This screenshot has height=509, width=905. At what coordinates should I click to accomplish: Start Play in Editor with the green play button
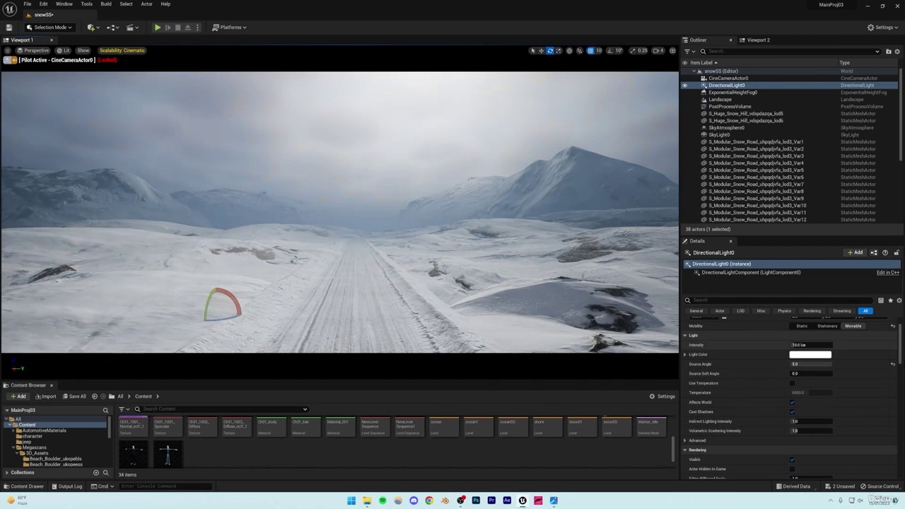pyautogui.click(x=157, y=28)
